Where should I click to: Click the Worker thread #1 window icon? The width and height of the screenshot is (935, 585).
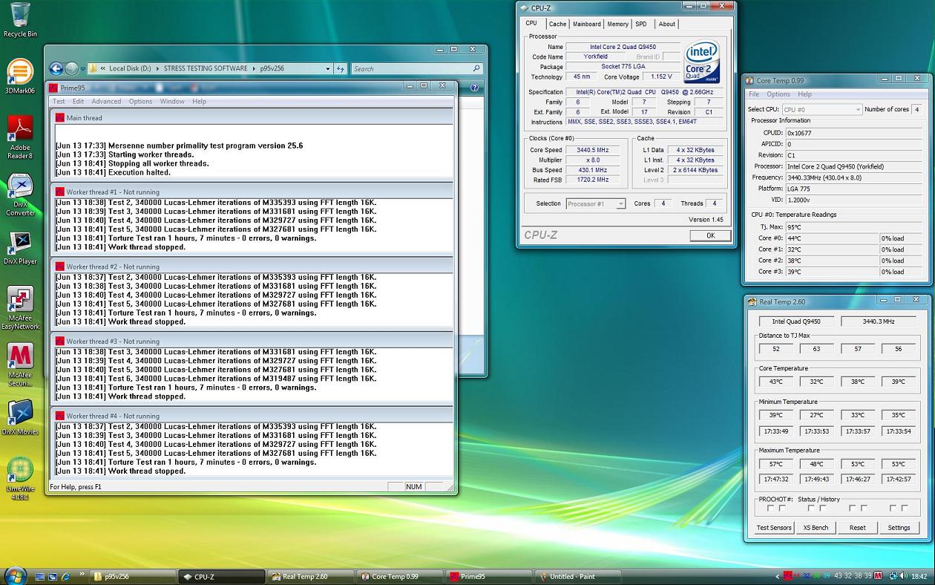point(59,192)
